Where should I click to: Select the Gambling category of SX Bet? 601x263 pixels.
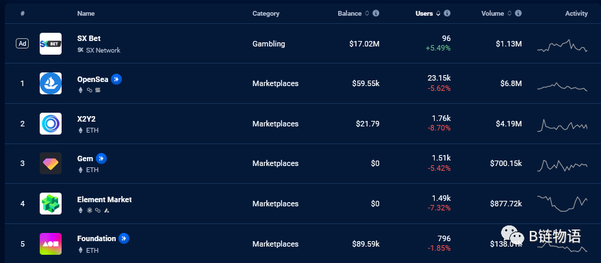click(269, 44)
